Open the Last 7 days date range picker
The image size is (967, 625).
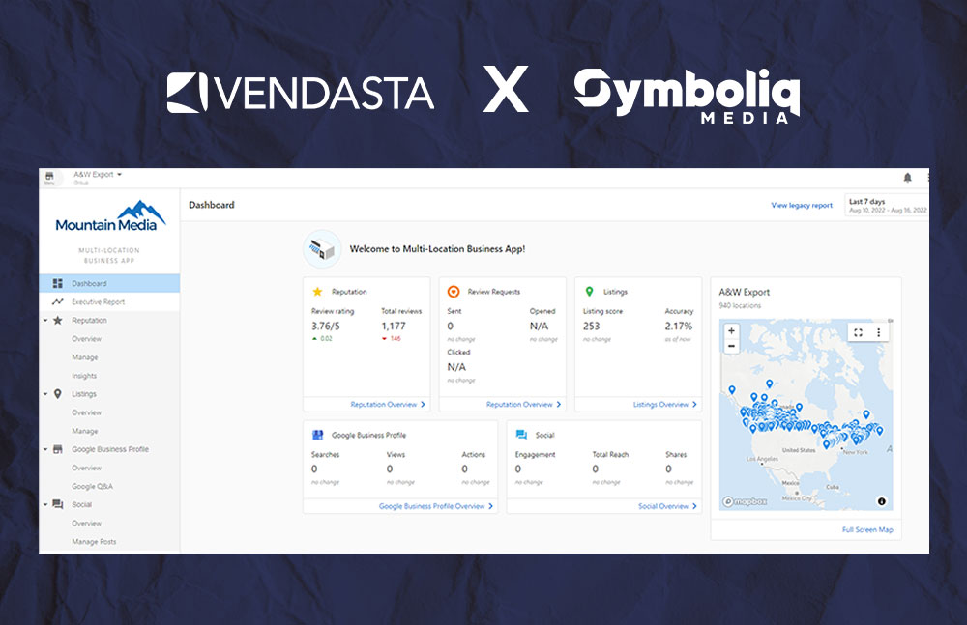point(887,205)
